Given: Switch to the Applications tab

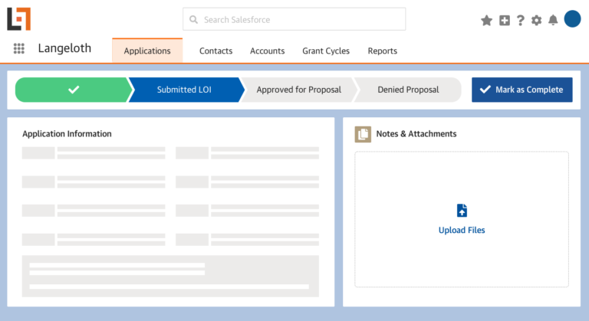Looking at the screenshot, I should [147, 51].
